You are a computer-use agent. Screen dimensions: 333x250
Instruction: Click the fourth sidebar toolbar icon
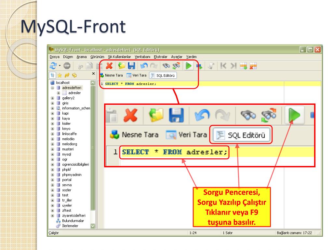(x=74, y=75)
